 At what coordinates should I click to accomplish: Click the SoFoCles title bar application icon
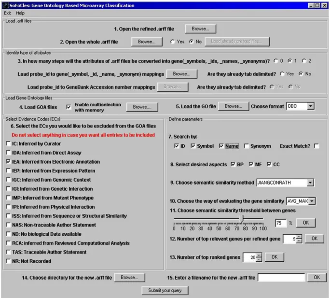(x=5, y=5)
